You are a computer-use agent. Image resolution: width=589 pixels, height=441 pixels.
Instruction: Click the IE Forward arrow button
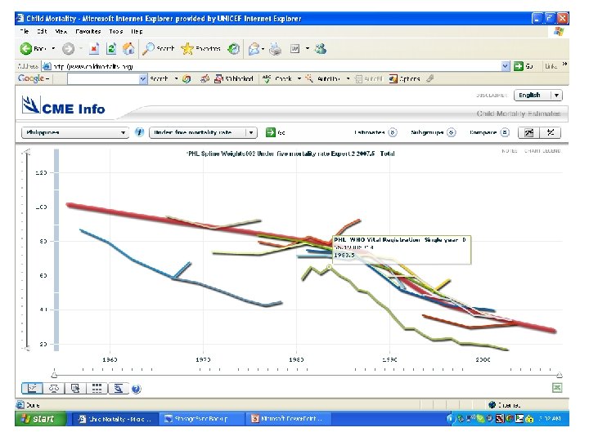pyautogui.click(x=69, y=49)
